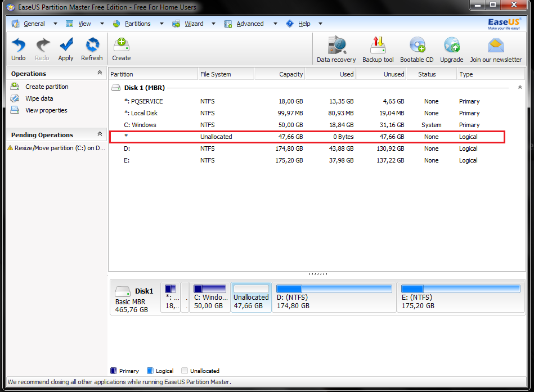Collapse the Operations panel
534x392 pixels.
[x=100, y=73]
